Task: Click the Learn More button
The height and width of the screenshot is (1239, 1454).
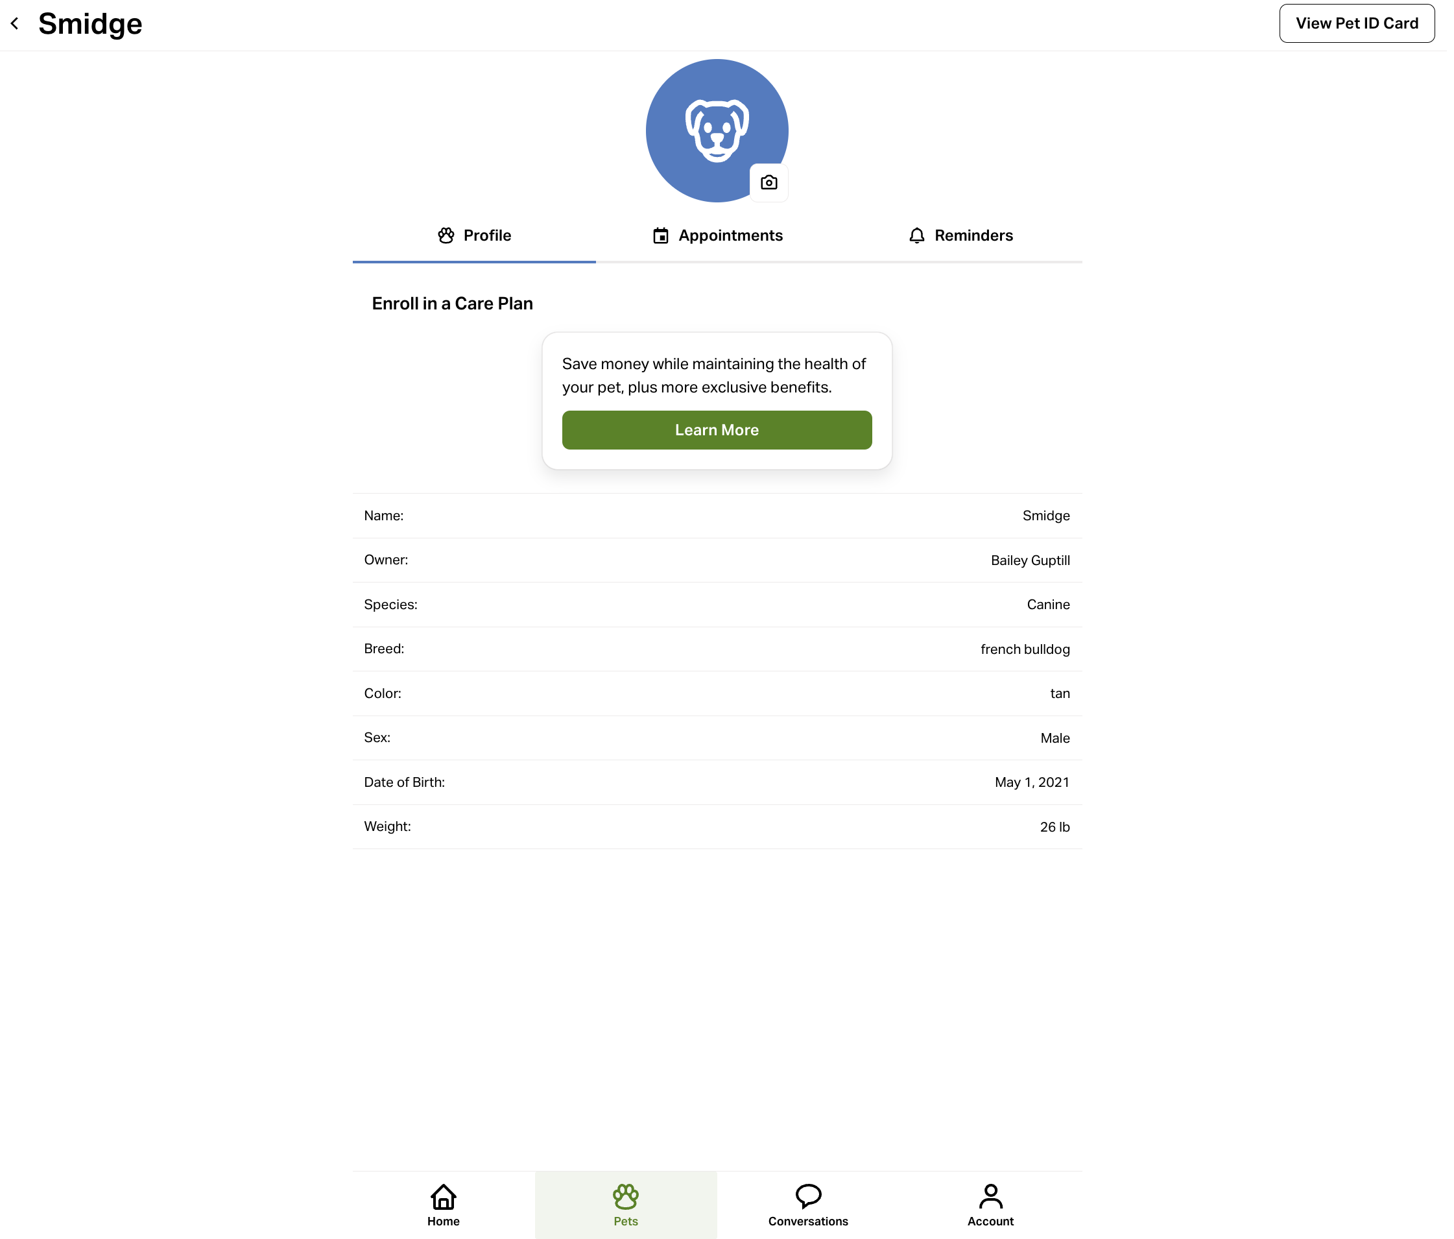Action: (717, 429)
